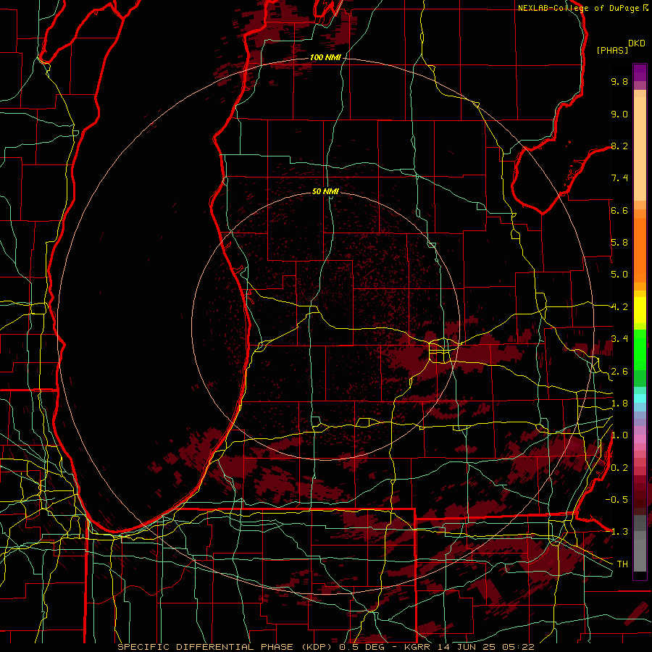Click the 1.3 scale value
Image resolution: width=652 pixels, height=652 pixels.
pyautogui.click(x=619, y=532)
